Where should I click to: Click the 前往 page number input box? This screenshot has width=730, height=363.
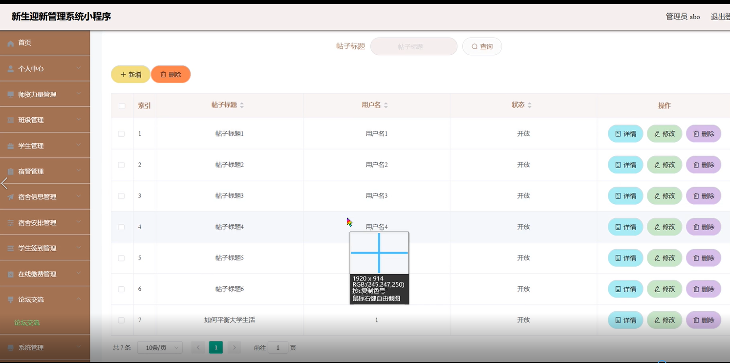point(278,347)
